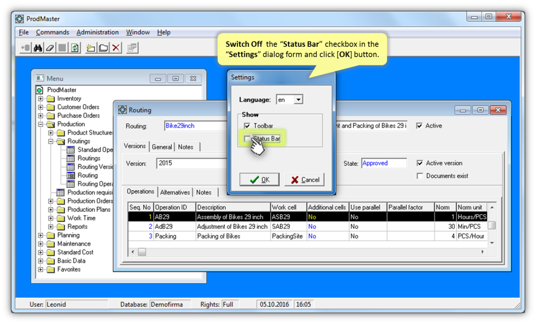Viewport: 536px width, 324px height.
Task: Click the Production requisi table icon
Action: click(x=61, y=192)
